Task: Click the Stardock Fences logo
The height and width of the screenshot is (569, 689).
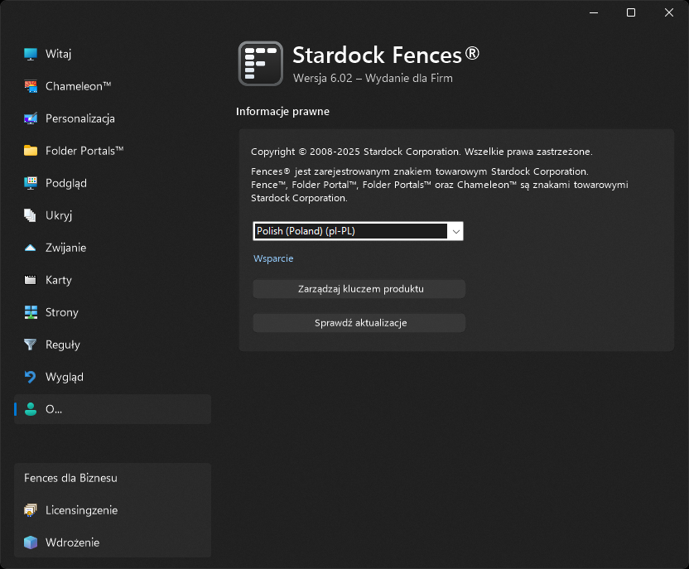Action: click(x=261, y=64)
